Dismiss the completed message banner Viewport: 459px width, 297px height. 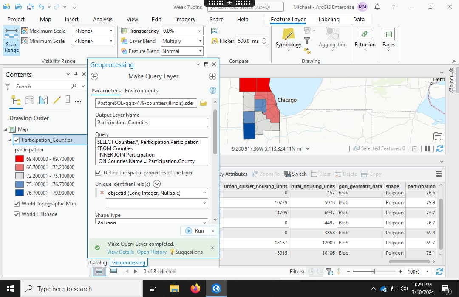[x=212, y=248]
